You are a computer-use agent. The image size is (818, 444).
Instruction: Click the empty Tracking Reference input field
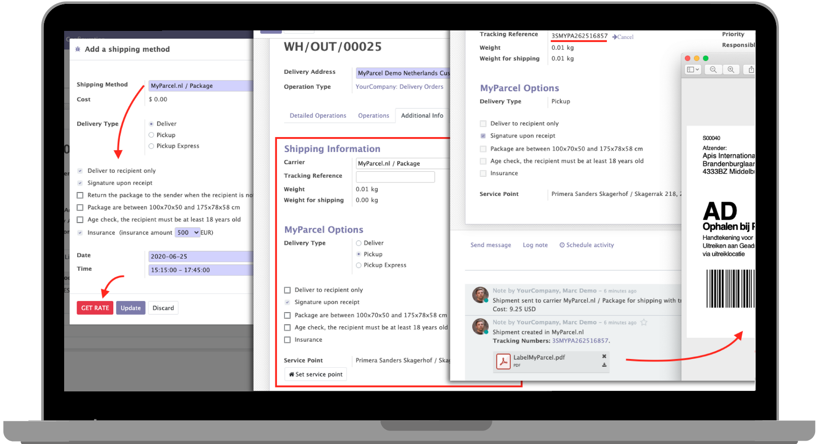395,177
